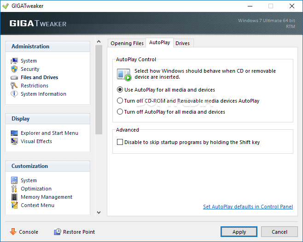Click the Visual Effects monitor icon
The height and width of the screenshot is (242, 303).
pos(14,141)
